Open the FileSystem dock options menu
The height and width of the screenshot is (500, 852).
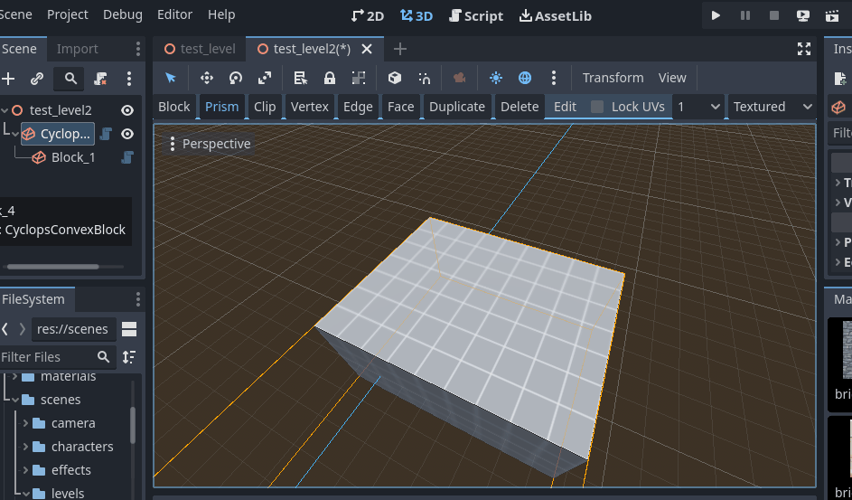coord(138,299)
